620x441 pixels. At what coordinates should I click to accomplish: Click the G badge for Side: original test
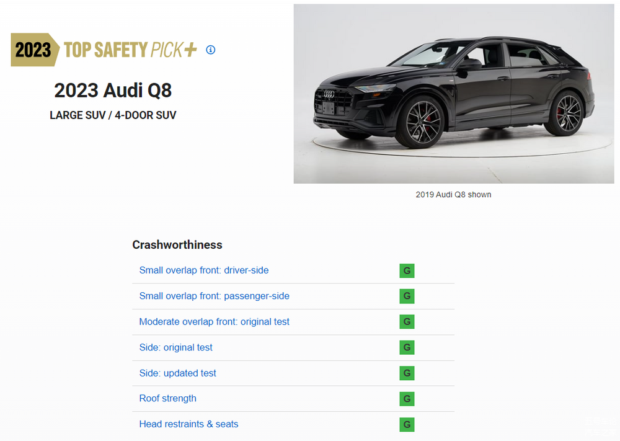(x=407, y=347)
